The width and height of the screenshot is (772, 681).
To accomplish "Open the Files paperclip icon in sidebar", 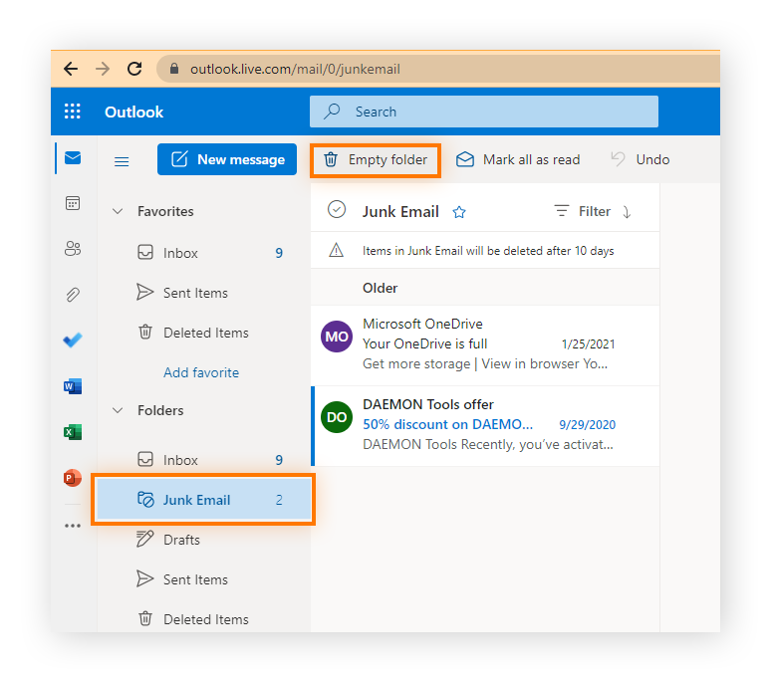I will [x=73, y=295].
